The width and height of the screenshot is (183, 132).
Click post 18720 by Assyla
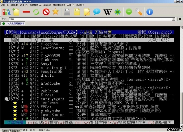pyautogui.click(x=89, y=64)
